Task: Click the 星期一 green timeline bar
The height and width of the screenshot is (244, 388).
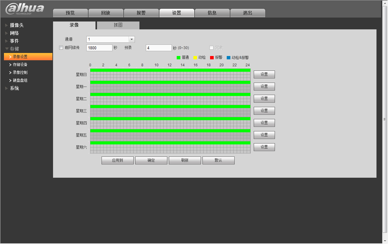Action: 170,82
